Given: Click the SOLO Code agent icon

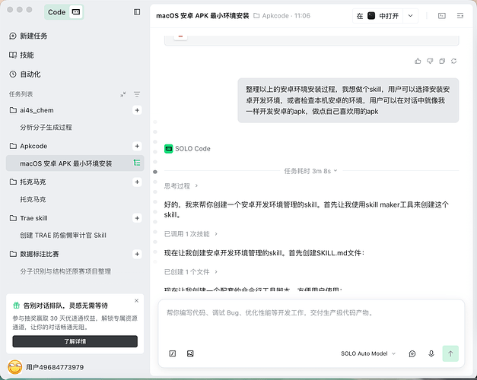Looking at the screenshot, I should [168, 149].
